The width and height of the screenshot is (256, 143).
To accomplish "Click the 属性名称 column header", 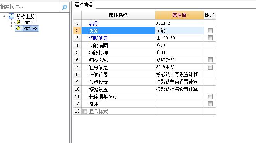I will click(x=118, y=15).
